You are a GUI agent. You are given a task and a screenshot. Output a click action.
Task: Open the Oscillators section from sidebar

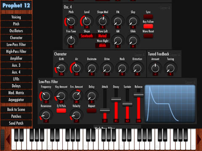click(16, 31)
